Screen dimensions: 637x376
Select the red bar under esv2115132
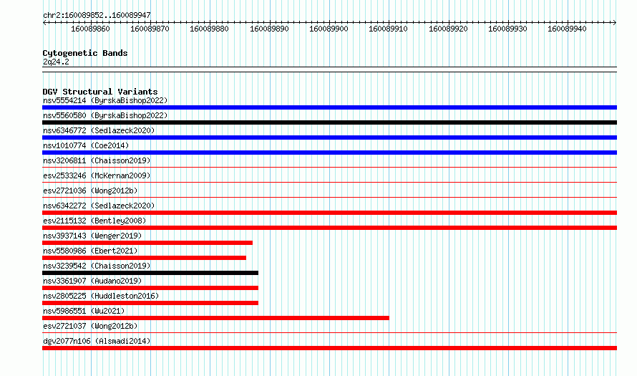(x=329, y=228)
